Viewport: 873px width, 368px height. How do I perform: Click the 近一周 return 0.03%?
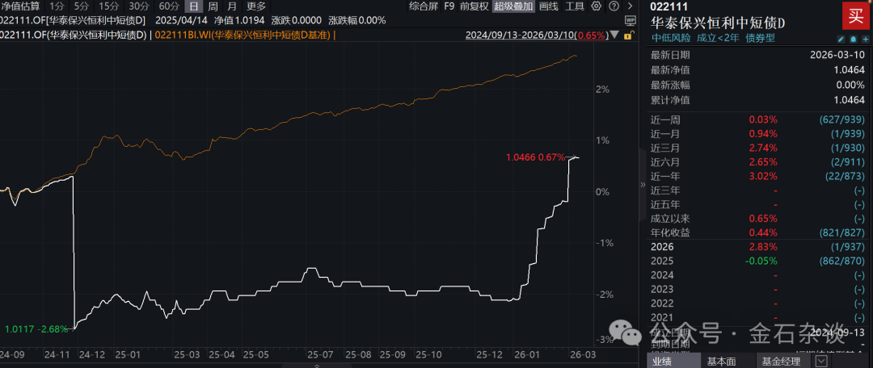(763, 119)
